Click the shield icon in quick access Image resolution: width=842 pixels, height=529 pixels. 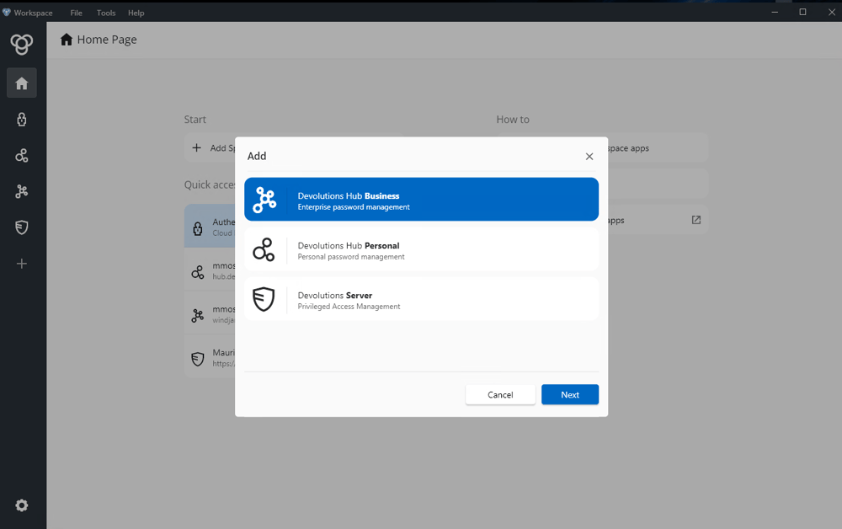pyautogui.click(x=198, y=359)
